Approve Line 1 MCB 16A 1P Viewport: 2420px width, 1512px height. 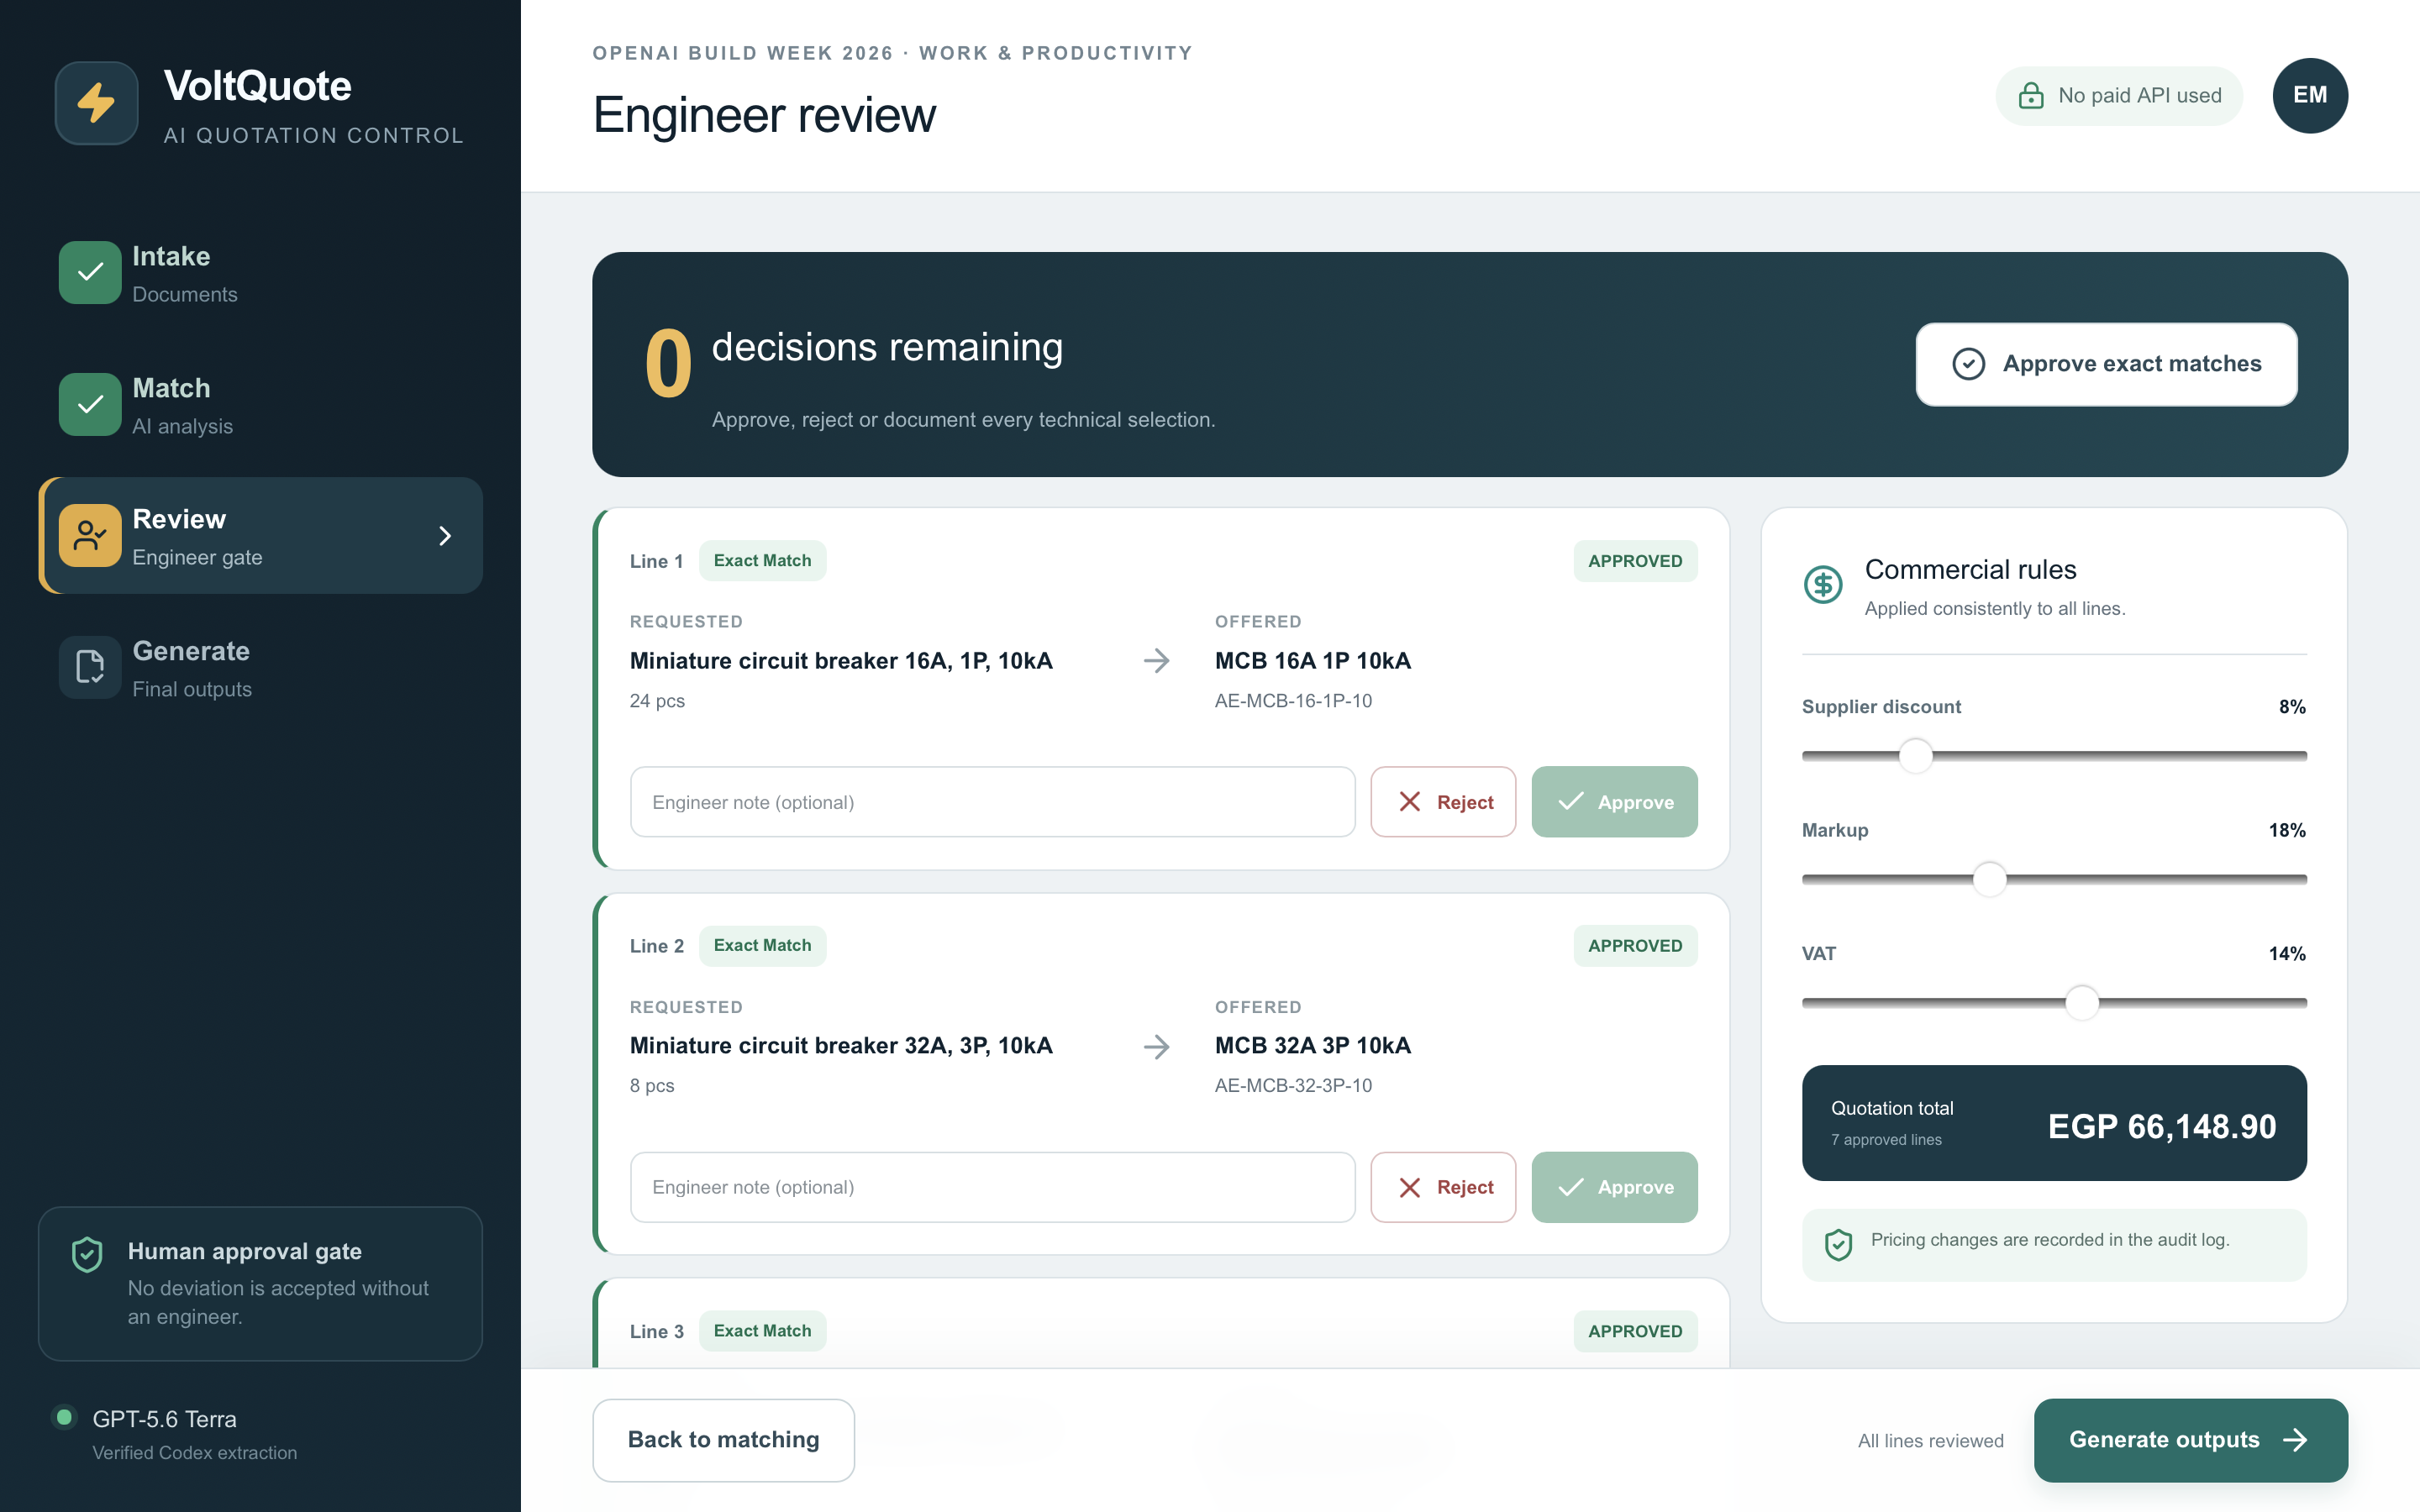(1614, 802)
